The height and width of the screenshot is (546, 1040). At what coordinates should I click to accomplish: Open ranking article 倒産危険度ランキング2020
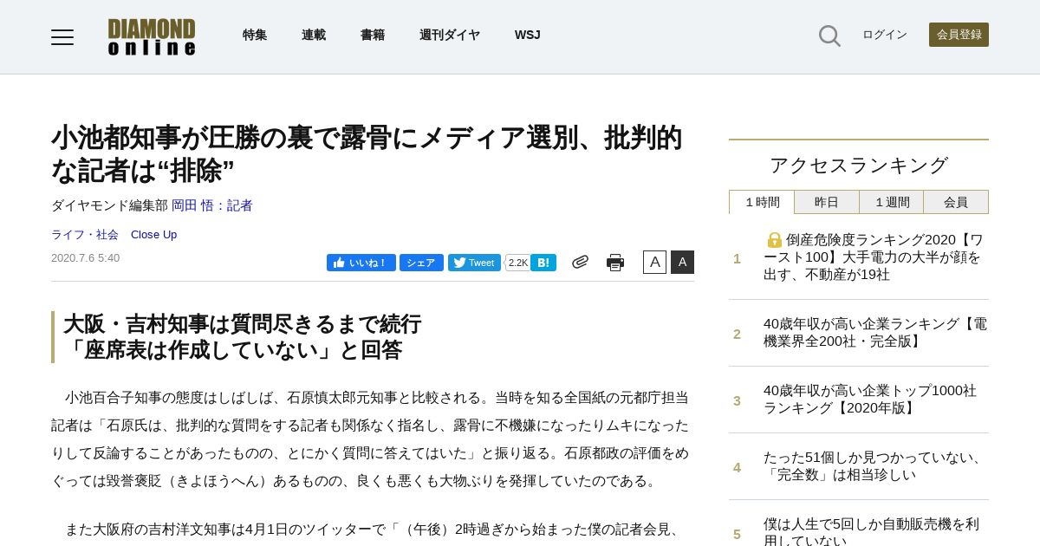point(874,257)
